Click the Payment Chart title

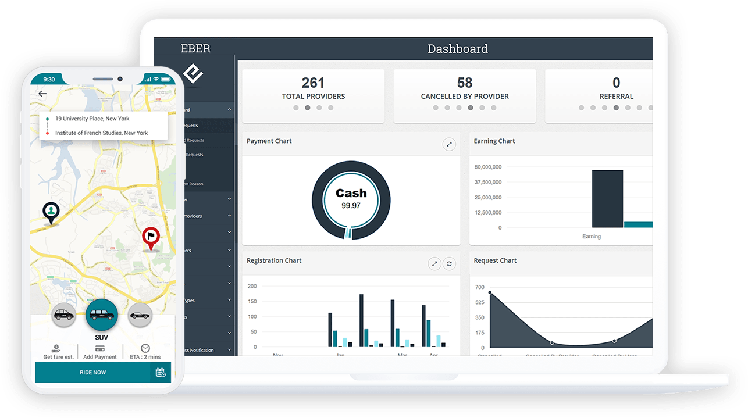269,141
